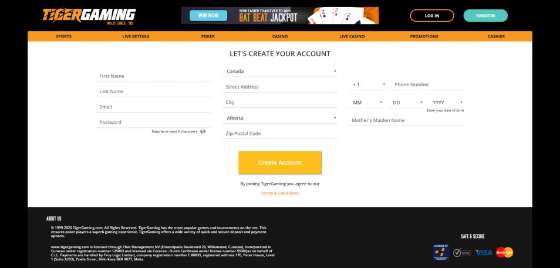Open the Cashier page
The width and height of the screenshot is (560, 268).
pos(496,36)
